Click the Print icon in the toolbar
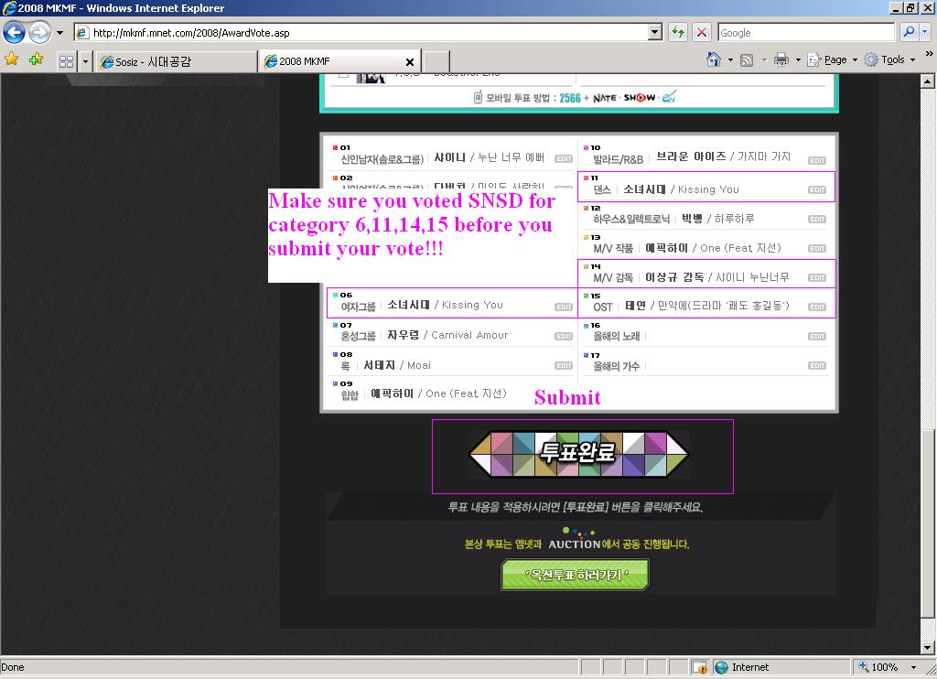The width and height of the screenshot is (937, 679). pos(781,60)
